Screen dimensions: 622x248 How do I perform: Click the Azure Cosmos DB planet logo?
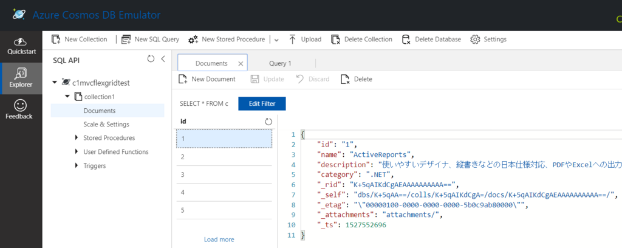tap(18, 14)
